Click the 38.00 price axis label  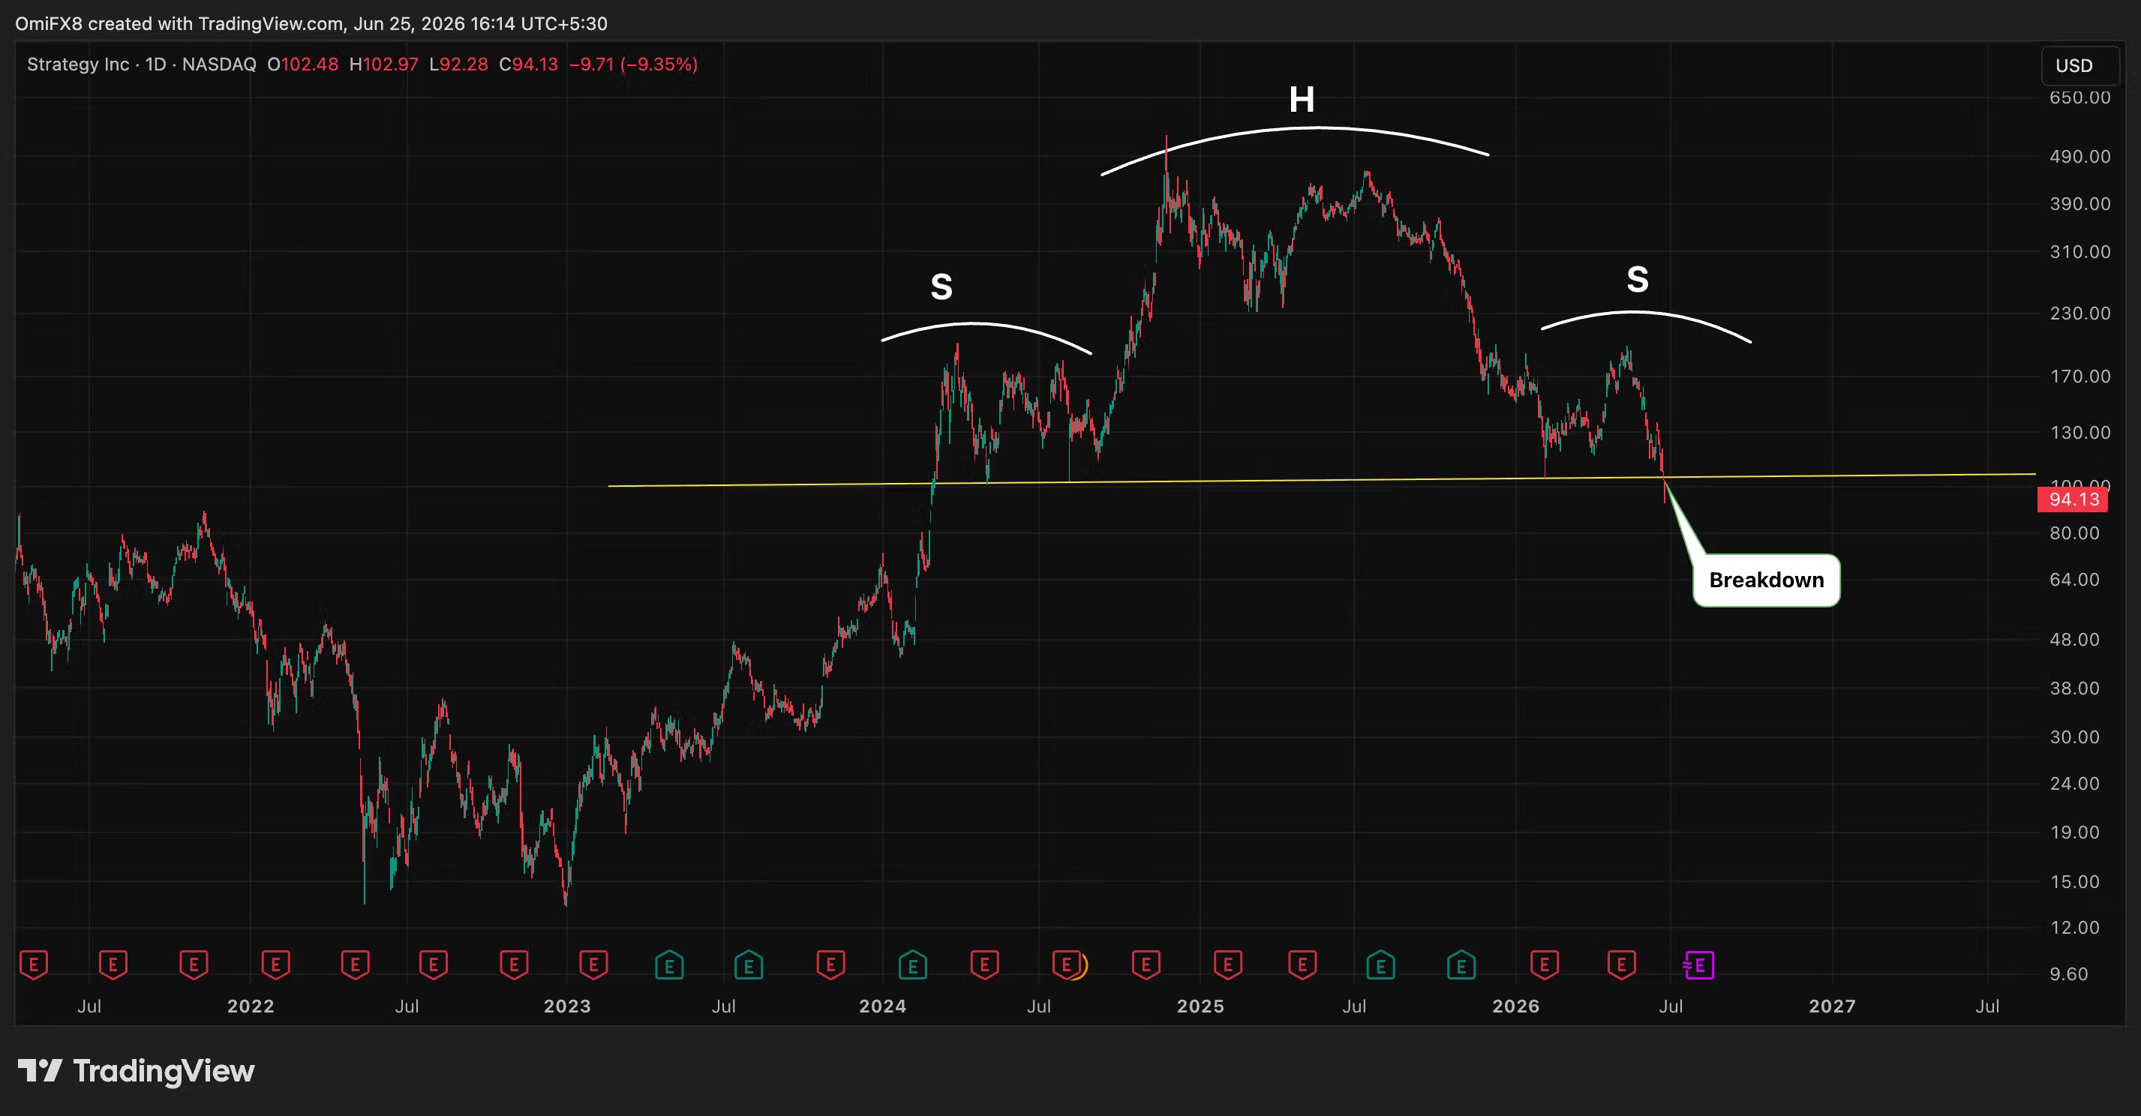[x=2074, y=688]
